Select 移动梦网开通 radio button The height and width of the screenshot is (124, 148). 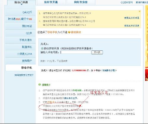(x=42, y=48)
